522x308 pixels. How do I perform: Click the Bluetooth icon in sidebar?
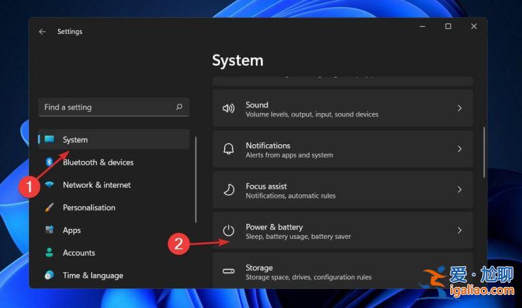tap(50, 162)
